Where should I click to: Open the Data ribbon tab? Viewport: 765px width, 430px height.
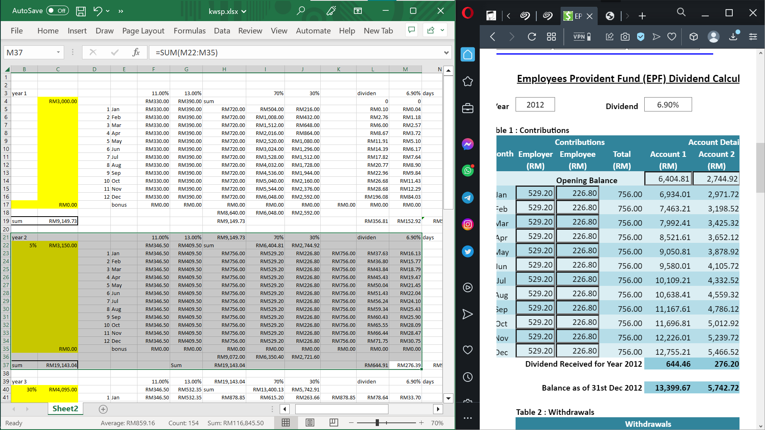(222, 31)
